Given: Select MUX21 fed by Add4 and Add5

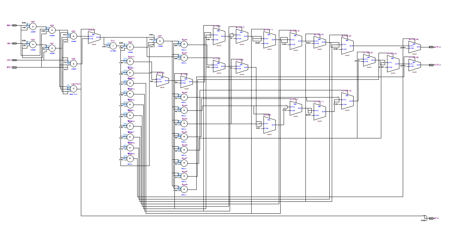Looking at the screenshot, I should point(94,37).
